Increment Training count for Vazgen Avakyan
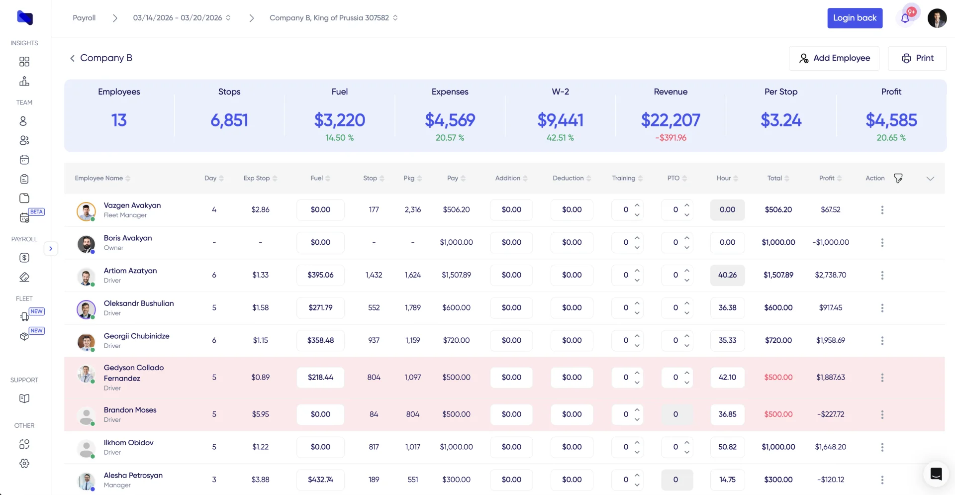The height and width of the screenshot is (495, 955). [x=637, y=205]
